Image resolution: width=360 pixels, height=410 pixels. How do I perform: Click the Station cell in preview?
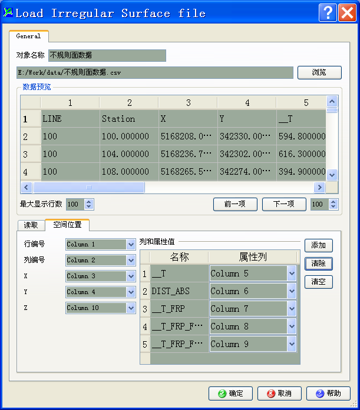point(130,119)
